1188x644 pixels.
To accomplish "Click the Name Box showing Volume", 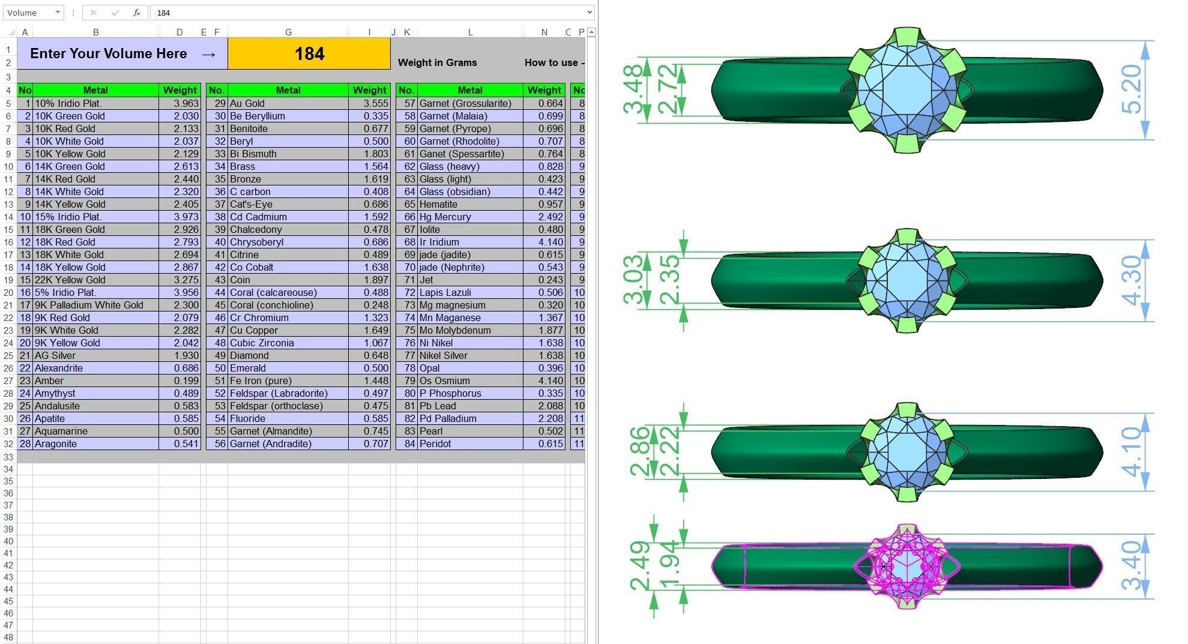I will (28, 13).
